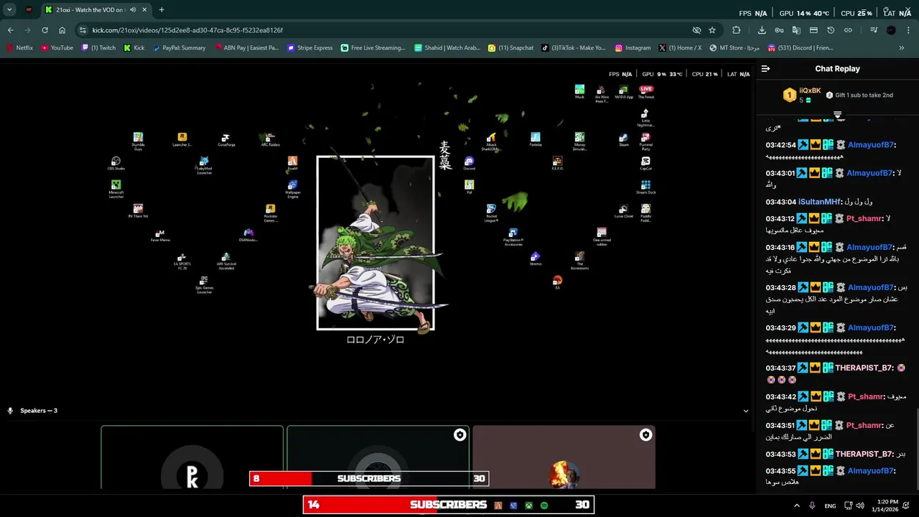The height and width of the screenshot is (517, 919).
Task: Open the Rocket League desktop icon
Action: [x=491, y=213]
